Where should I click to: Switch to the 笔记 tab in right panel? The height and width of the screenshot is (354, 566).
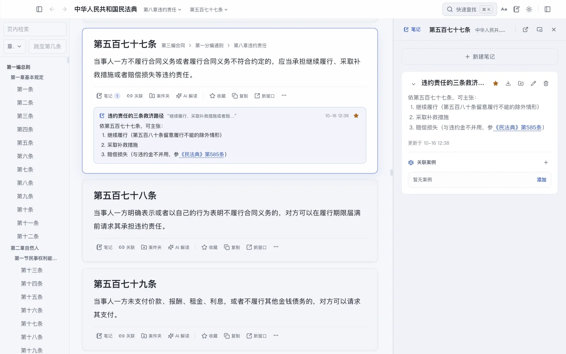(x=412, y=29)
